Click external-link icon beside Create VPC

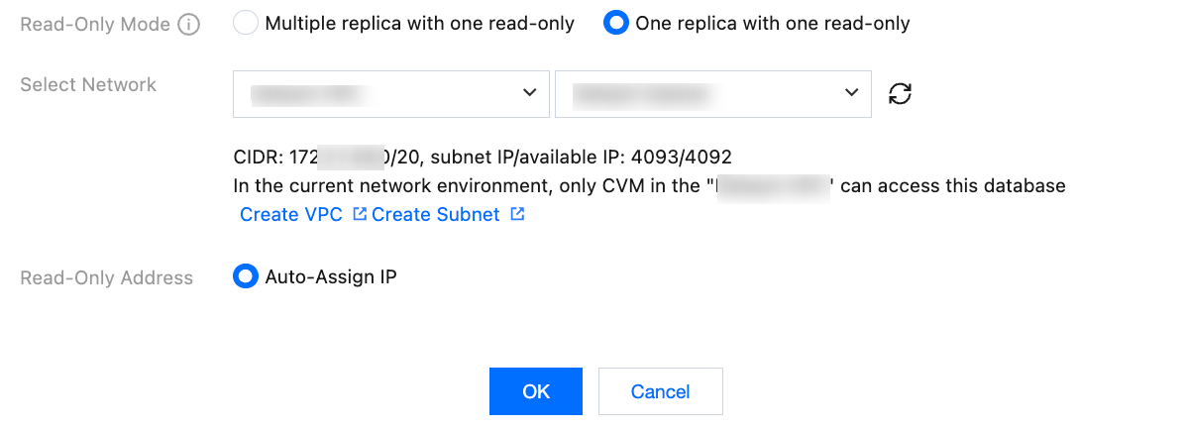point(360,214)
